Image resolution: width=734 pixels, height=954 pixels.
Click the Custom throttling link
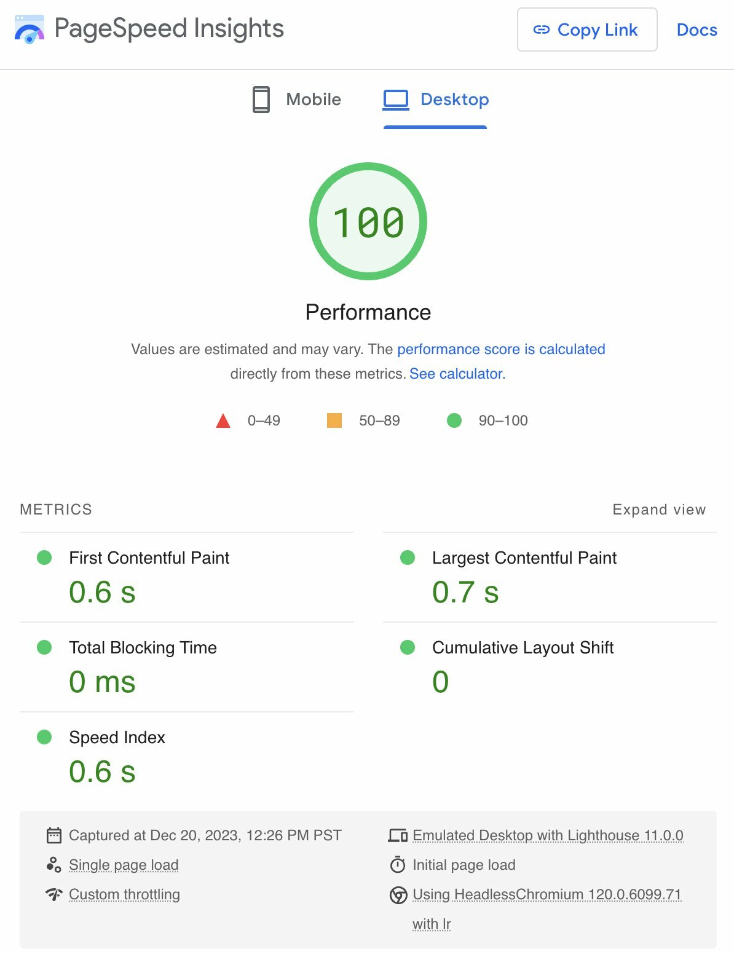point(124,894)
